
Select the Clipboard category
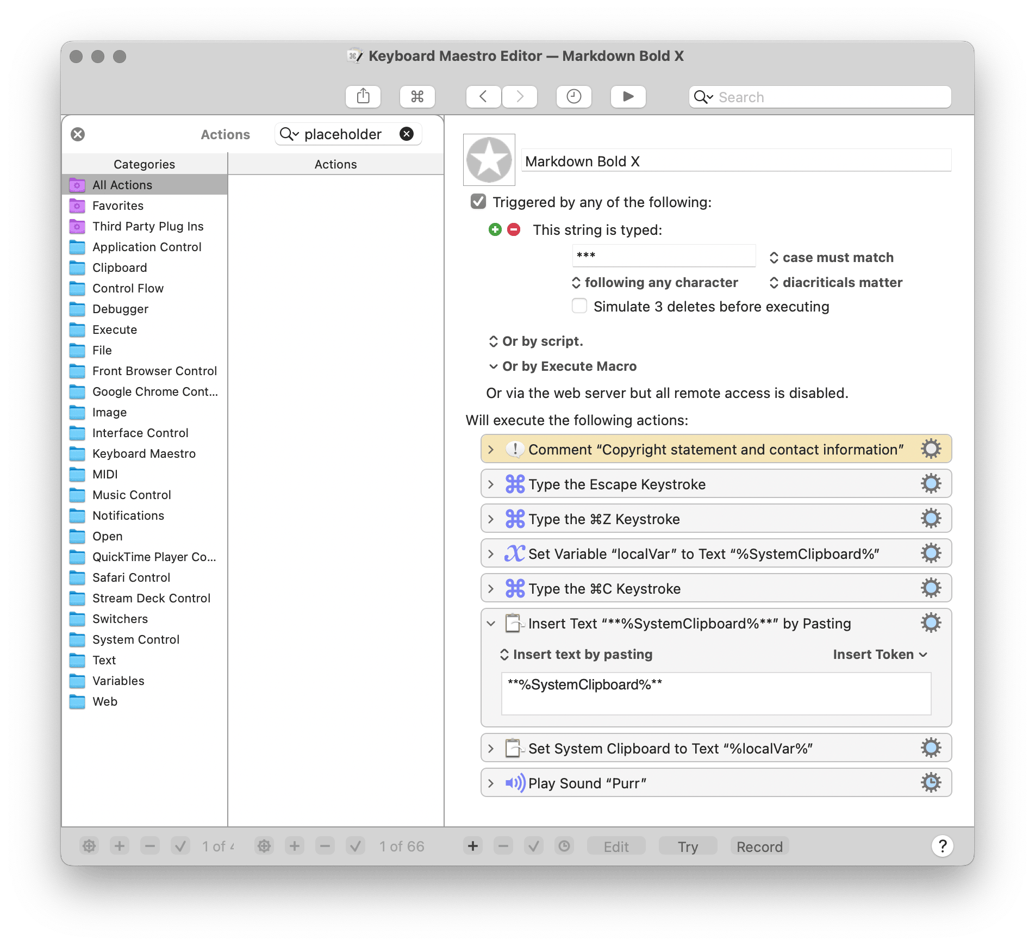tap(145, 267)
